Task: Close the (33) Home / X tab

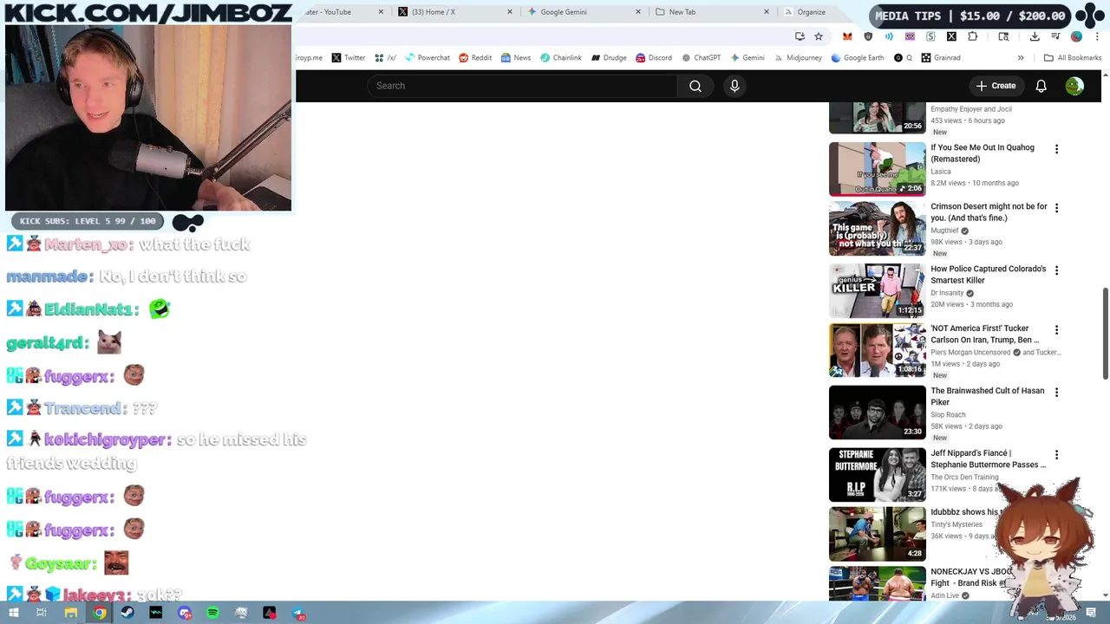Action: (509, 12)
